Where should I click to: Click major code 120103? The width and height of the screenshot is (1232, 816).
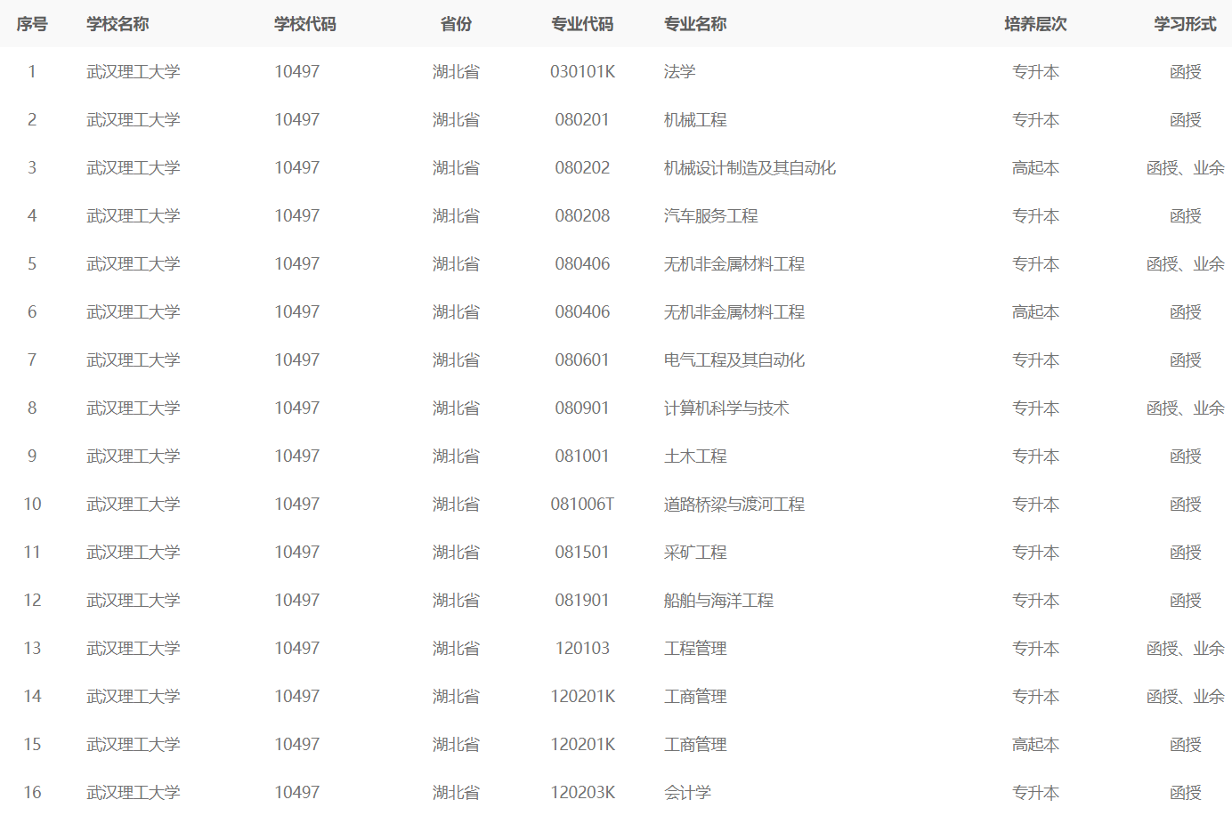pos(582,649)
